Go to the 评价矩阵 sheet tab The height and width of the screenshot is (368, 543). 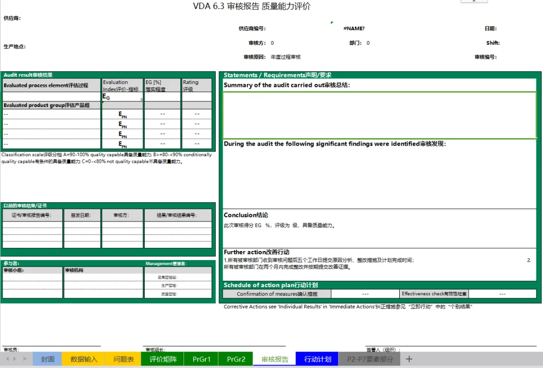tap(163, 359)
